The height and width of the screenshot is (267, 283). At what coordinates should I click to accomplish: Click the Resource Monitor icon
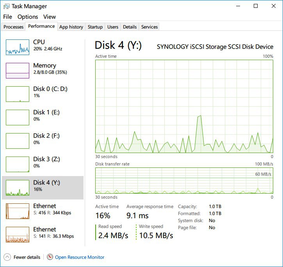(50, 257)
